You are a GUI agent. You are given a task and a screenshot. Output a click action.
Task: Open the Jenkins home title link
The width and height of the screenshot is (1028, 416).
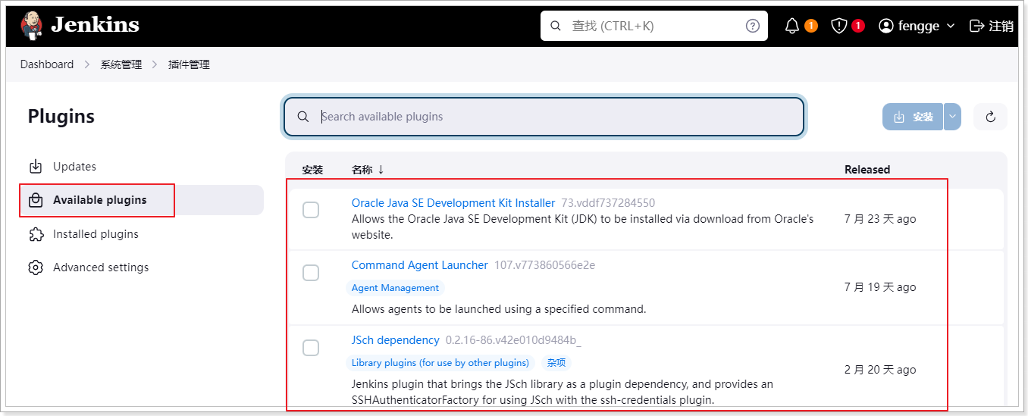click(x=95, y=25)
